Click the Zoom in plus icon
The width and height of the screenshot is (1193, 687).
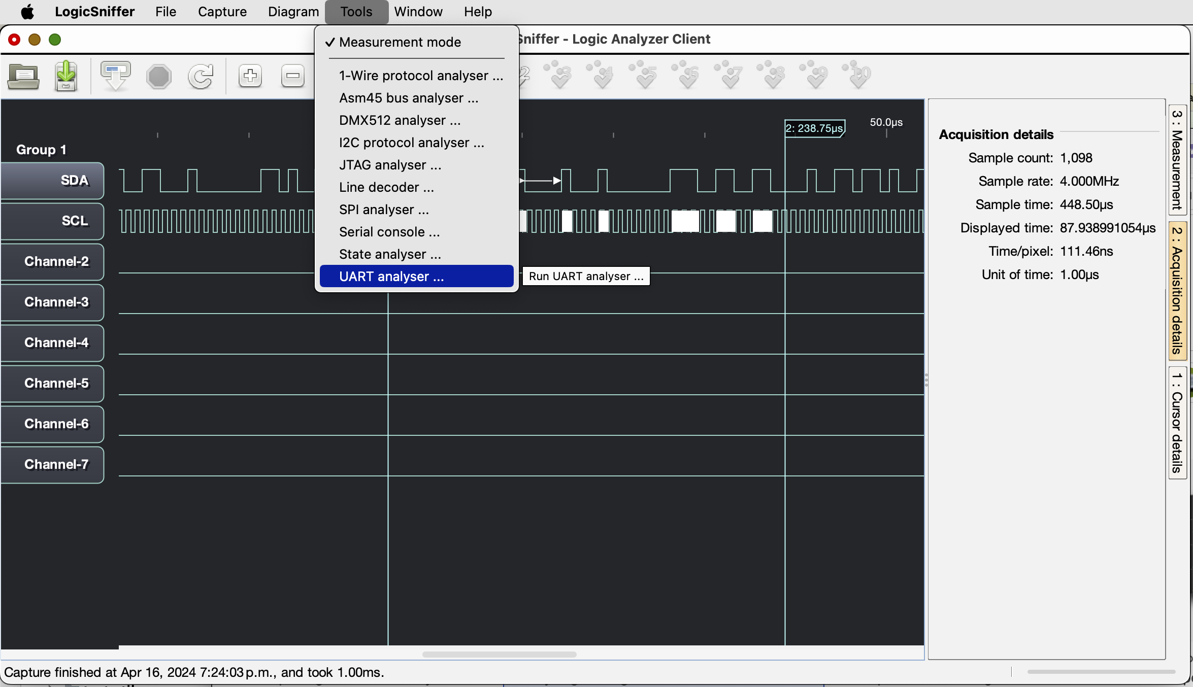250,76
